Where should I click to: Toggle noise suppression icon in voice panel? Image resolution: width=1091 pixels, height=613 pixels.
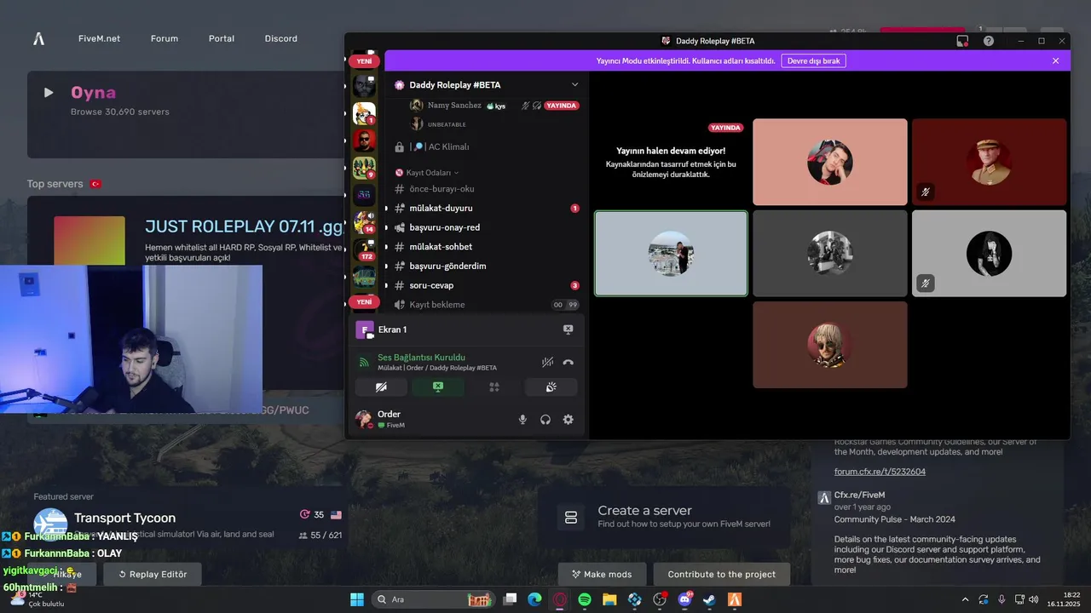[547, 362]
